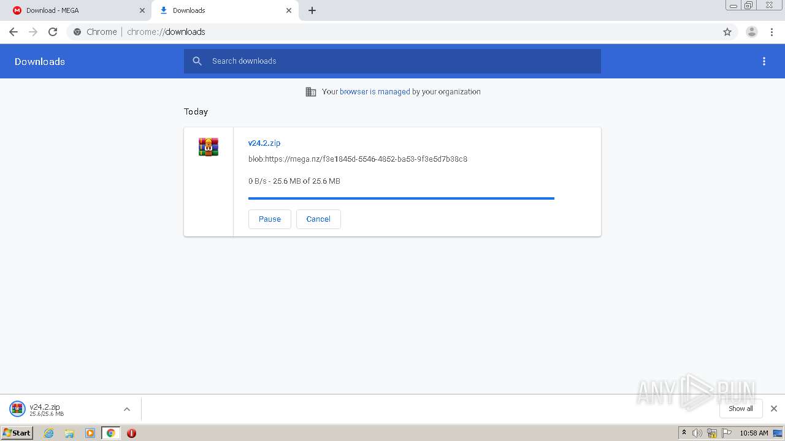Image resolution: width=785 pixels, height=441 pixels.
Task: Launch the media player taskbar icon
Action: [x=90, y=433]
